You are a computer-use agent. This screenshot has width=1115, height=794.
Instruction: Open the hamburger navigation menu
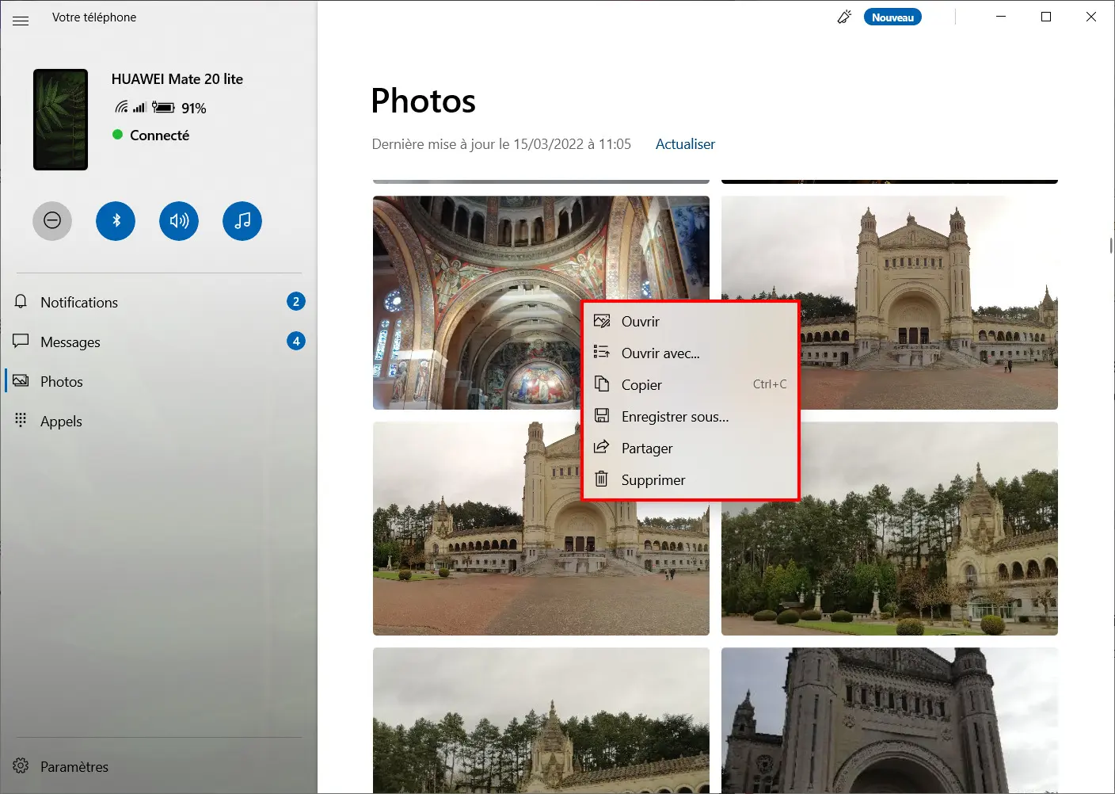(21, 21)
